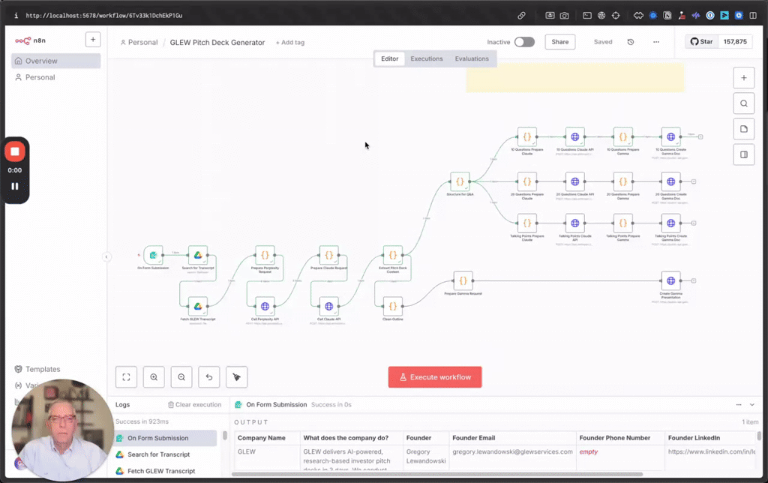Toggle the focus panel icon
The height and width of the screenshot is (483, 768).
tap(743, 154)
